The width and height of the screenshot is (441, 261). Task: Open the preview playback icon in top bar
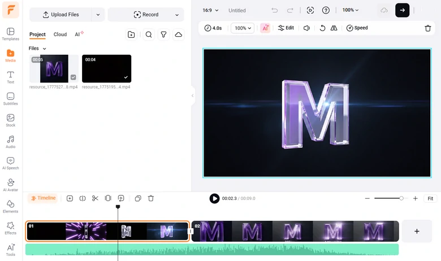(310, 10)
